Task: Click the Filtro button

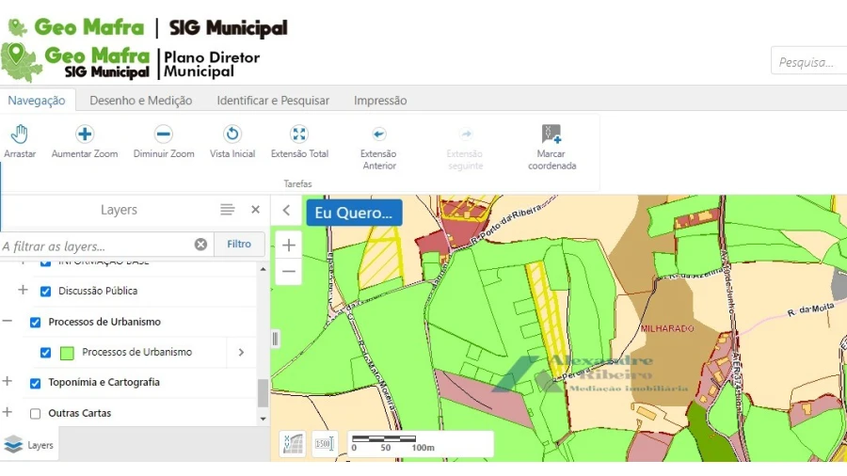Action: (239, 244)
